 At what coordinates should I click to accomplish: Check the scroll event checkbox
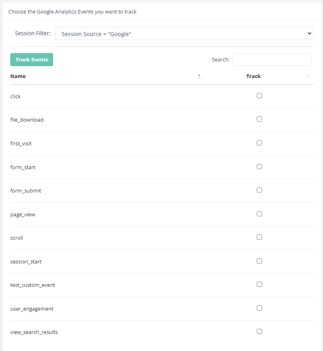(259, 237)
